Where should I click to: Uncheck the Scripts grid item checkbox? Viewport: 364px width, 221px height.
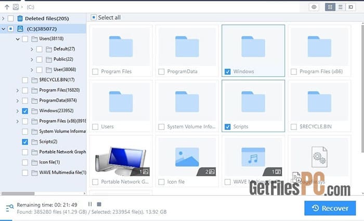point(228,127)
